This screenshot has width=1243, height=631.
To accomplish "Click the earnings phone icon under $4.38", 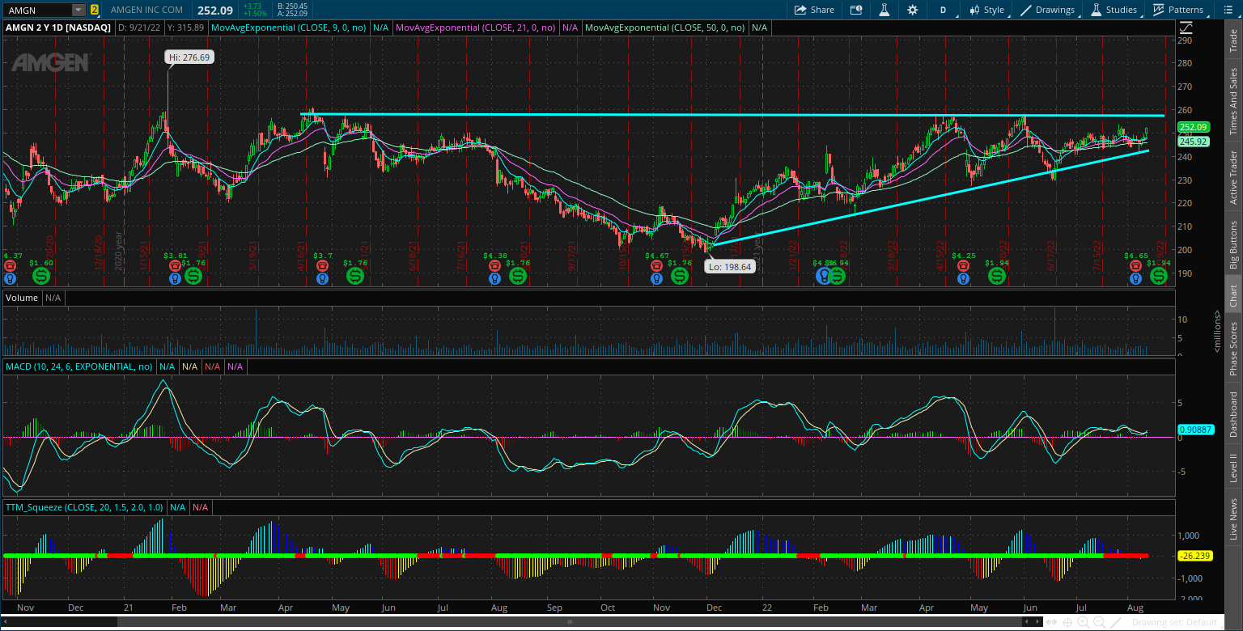I will click(x=494, y=265).
